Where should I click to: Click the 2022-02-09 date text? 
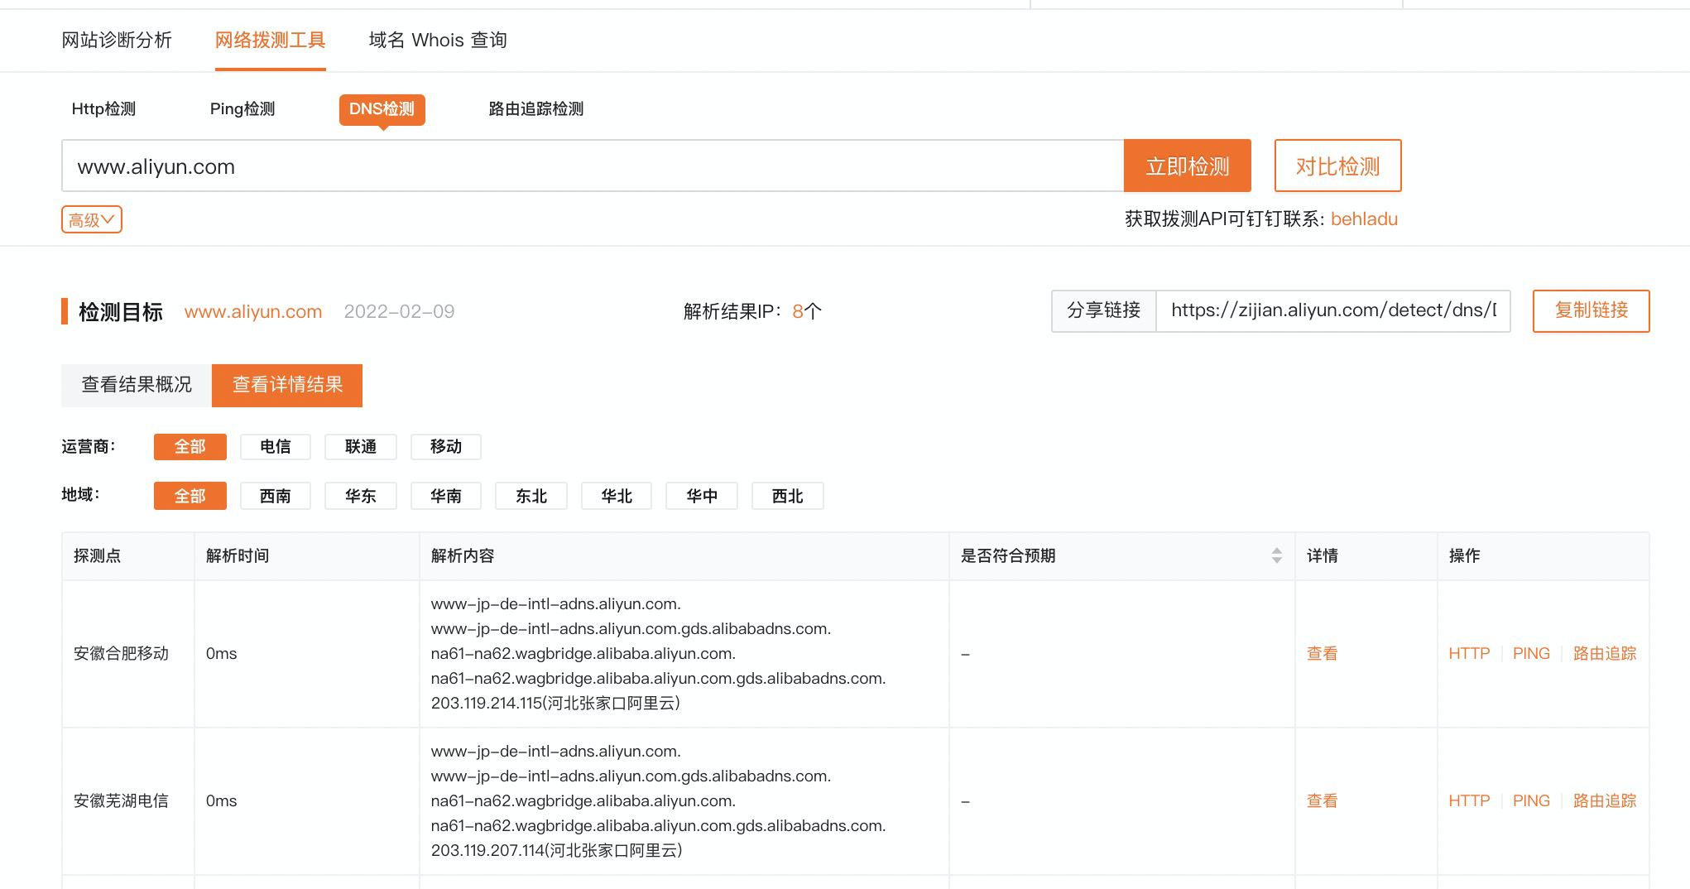point(399,311)
